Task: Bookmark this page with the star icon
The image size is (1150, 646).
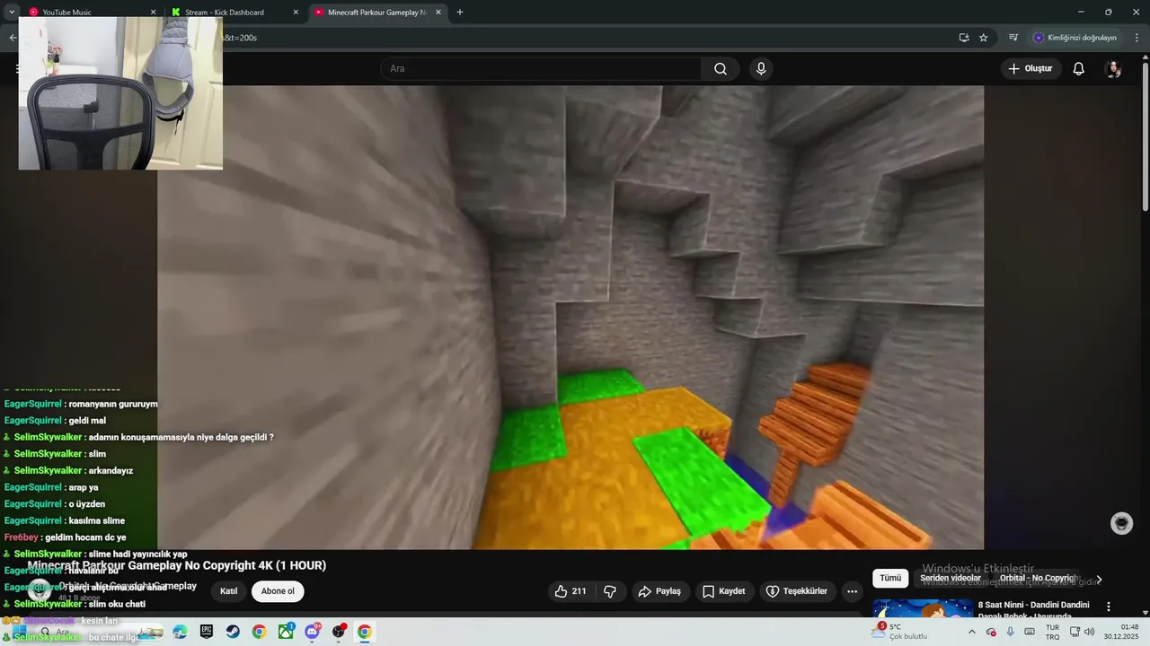Action: 984,38
